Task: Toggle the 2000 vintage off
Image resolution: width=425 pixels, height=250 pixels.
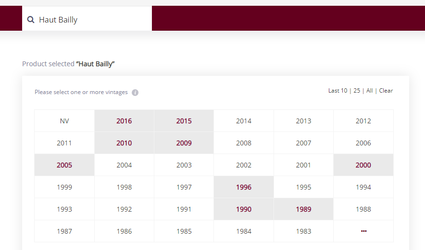Action: coord(363,165)
